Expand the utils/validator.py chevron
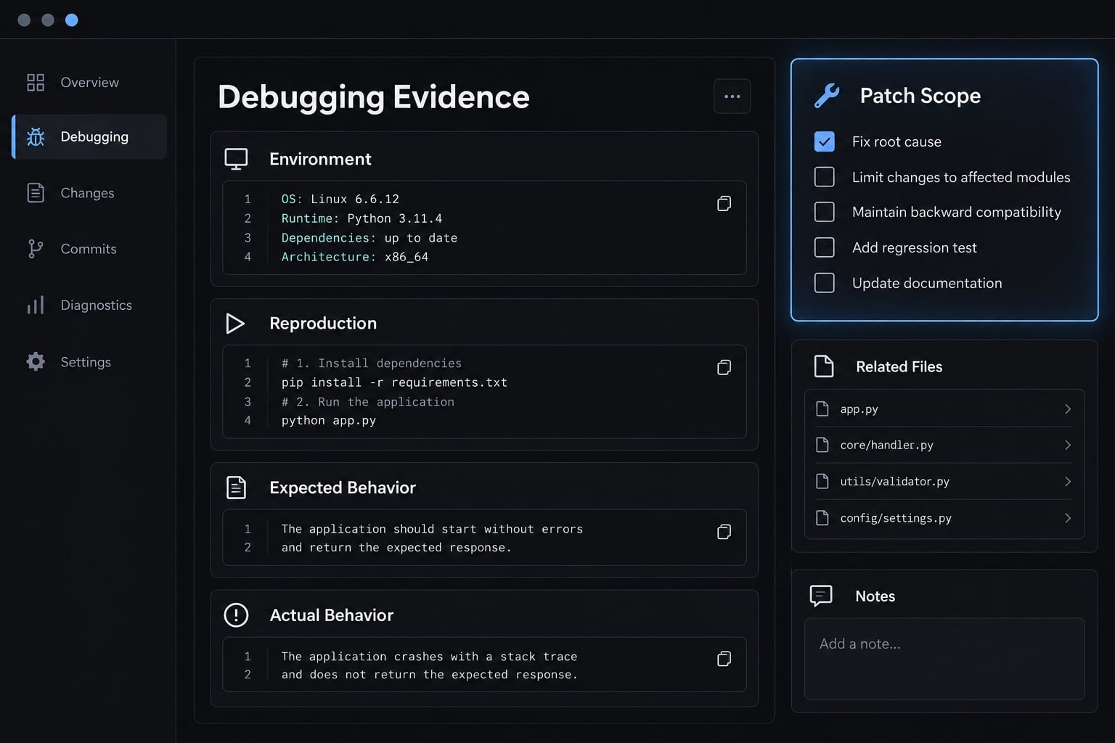Screen dimensions: 1115x743 point(1068,481)
